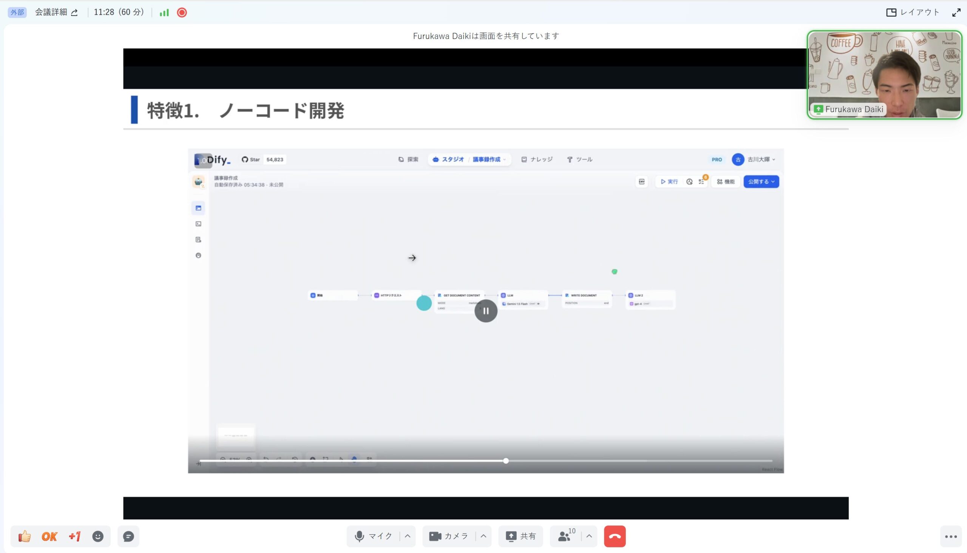Expand the collapsed sidebar arrow at bottom-left
The image size is (967, 553).
point(198,463)
